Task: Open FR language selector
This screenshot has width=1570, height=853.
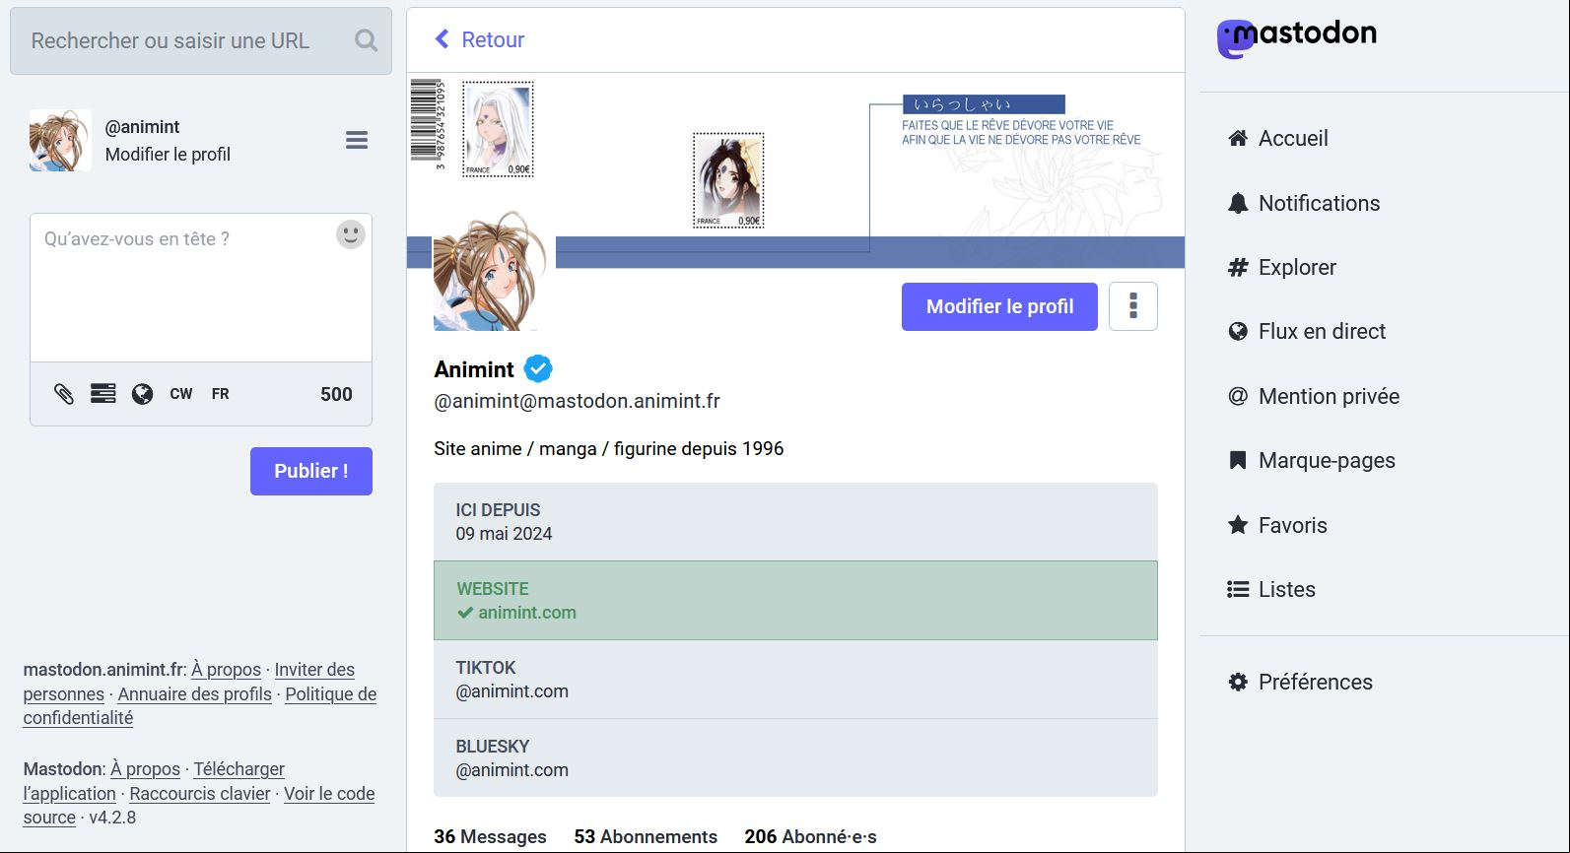Action: coord(221,394)
